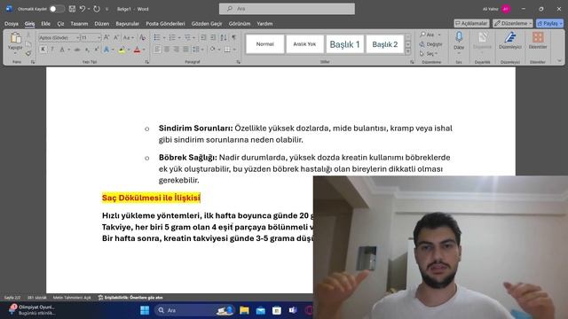
Task: Click the Sort icon
Action: 224,37
